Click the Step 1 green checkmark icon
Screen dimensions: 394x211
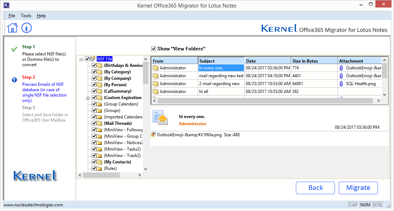[x=14, y=49]
